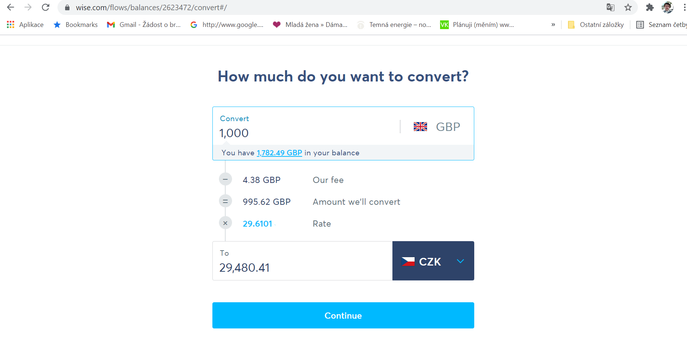Viewport: 687px width, 347px height.
Task: Open the Bookmarks bar item
Action: tap(76, 25)
